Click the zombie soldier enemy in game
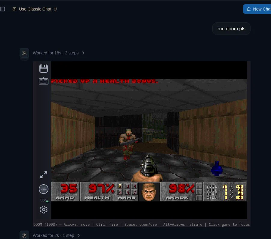This screenshot has height=239, width=271. (x=128, y=144)
